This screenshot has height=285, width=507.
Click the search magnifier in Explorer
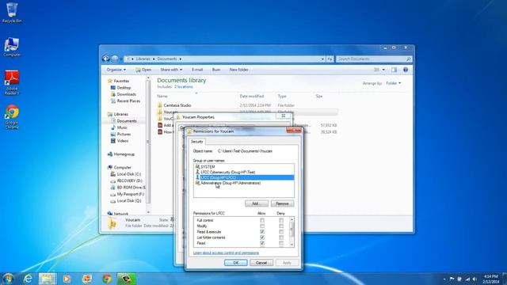408,59
